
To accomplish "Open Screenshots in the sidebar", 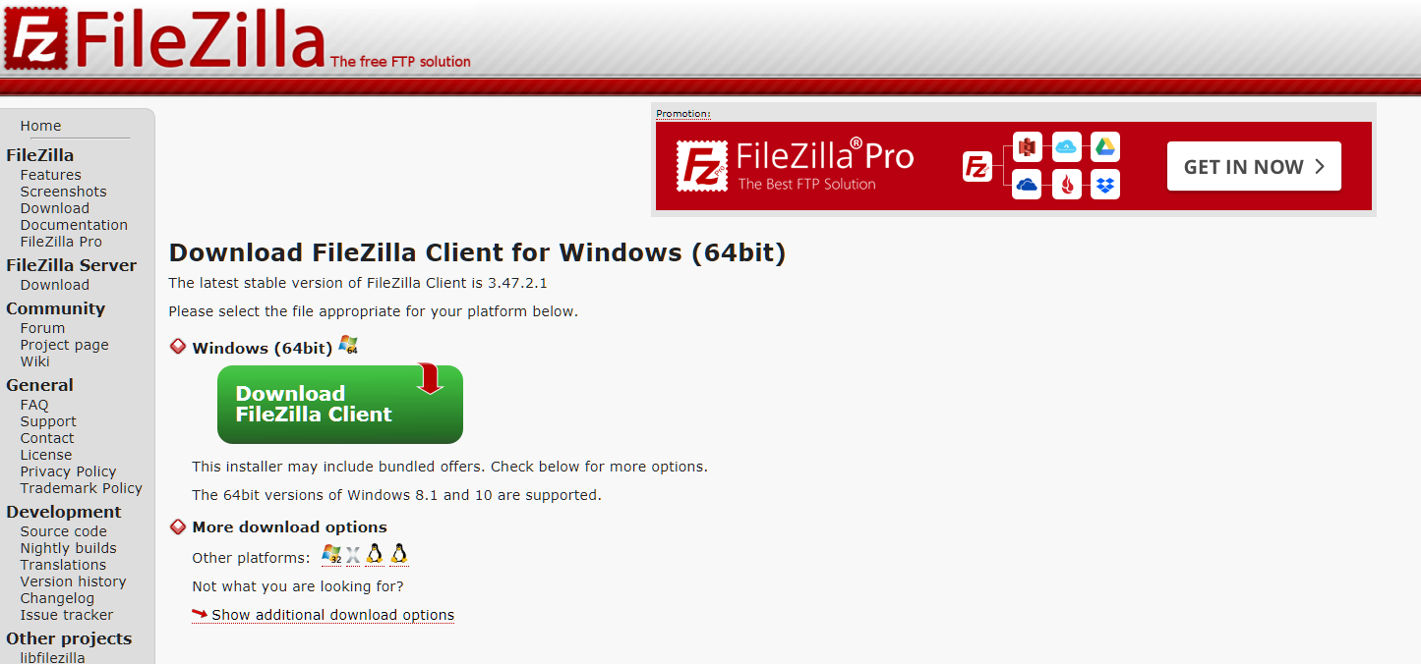I will click(63, 192).
